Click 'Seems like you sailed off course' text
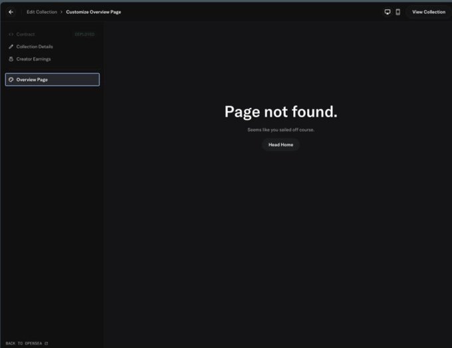Image resolution: width=452 pixels, height=348 pixels. pos(281,130)
